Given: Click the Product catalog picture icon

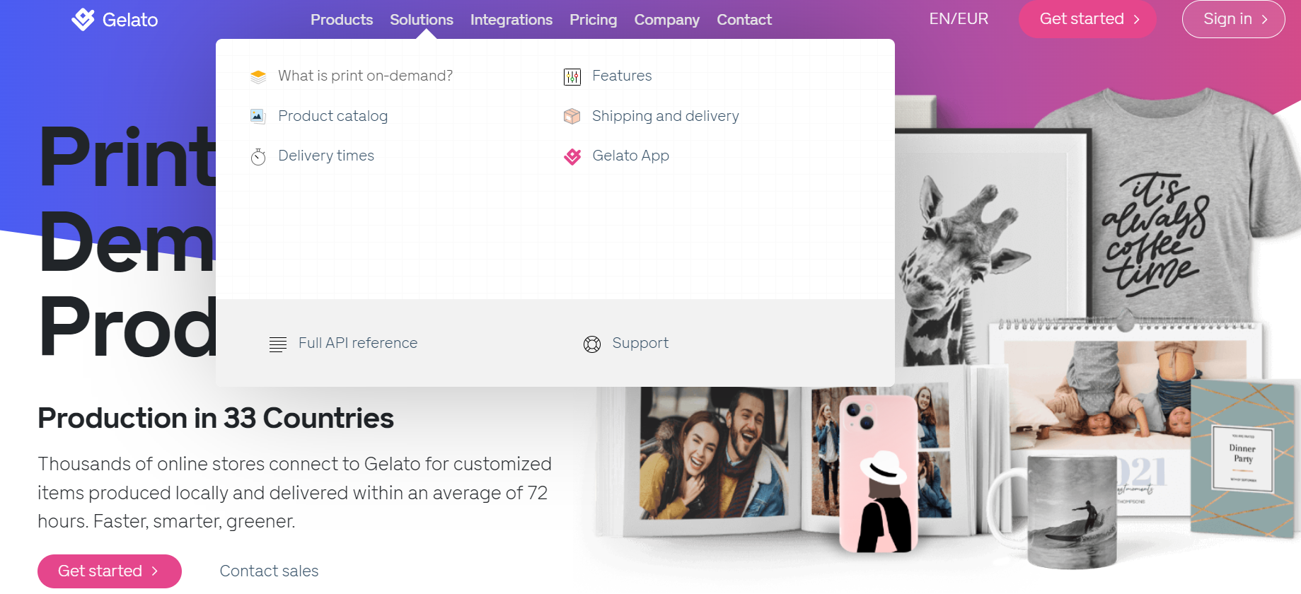Looking at the screenshot, I should coord(258,116).
